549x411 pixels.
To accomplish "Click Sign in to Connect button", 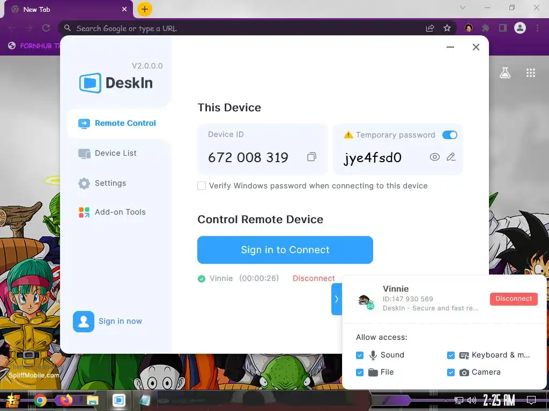I will point(285,250).
